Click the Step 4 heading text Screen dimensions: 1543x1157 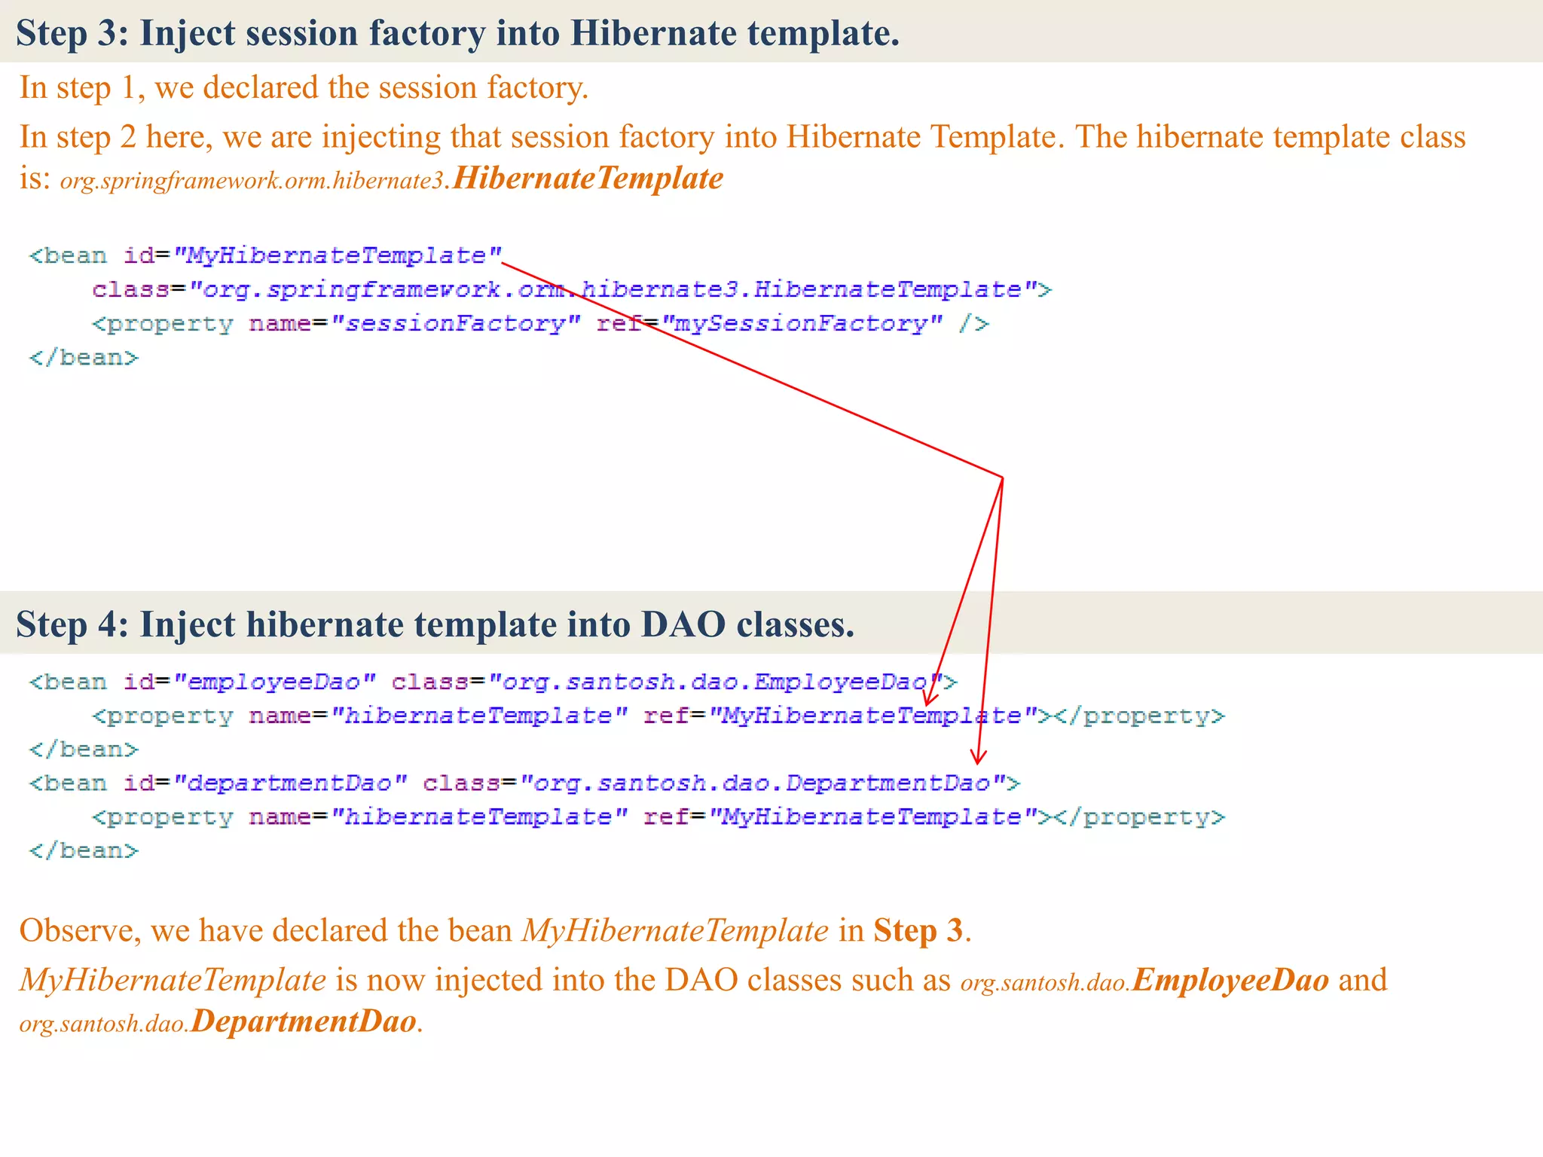pyautogui.click(x=435, y=624)
